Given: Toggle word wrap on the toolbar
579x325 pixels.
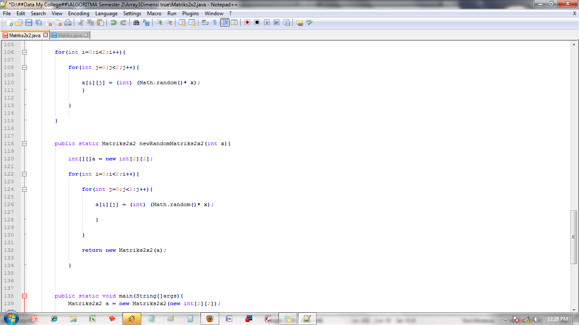Looking at the screenshot, I should coord(204,22).
